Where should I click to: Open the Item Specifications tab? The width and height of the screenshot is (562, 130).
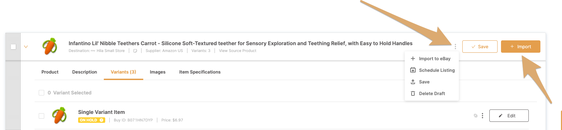[200, 72]
